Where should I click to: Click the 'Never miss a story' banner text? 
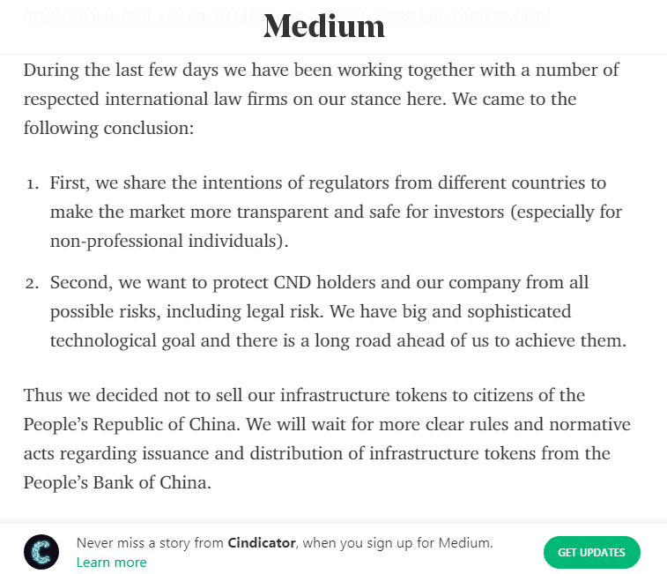tap(285, 543)
